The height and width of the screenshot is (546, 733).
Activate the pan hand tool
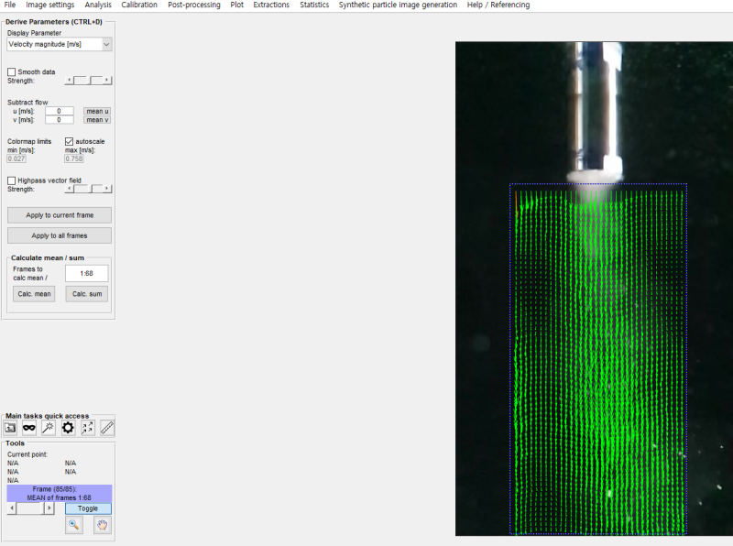click(x=103, y=525)
